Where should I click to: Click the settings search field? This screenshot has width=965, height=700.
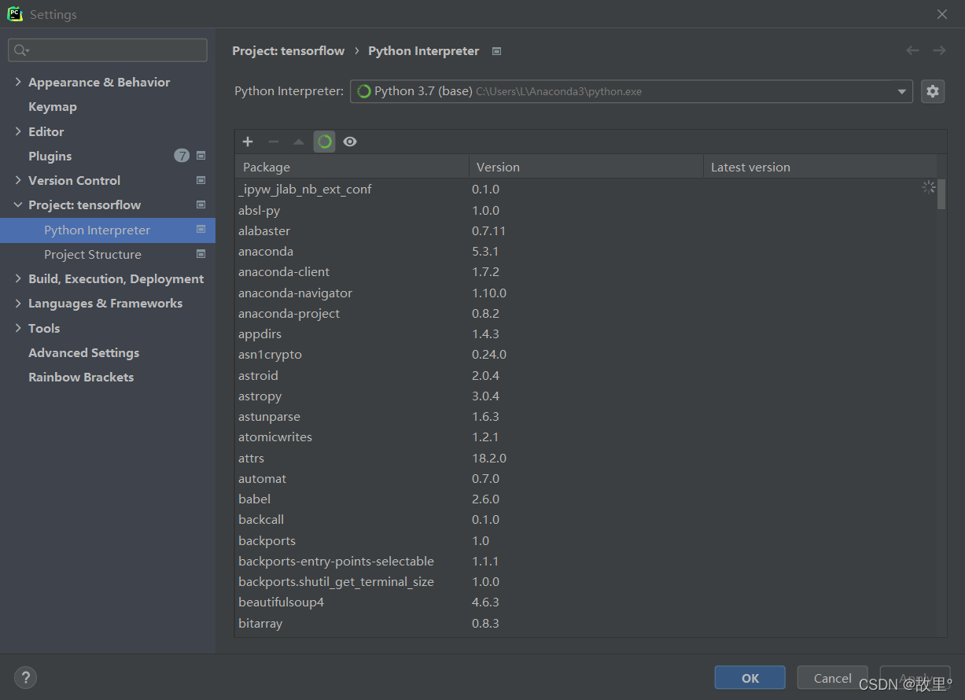(x=108, y=50)
